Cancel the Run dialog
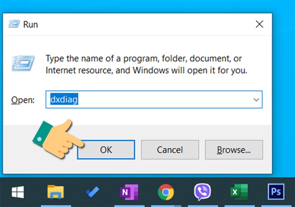295x207 pixels. click(x=170, y=150)
